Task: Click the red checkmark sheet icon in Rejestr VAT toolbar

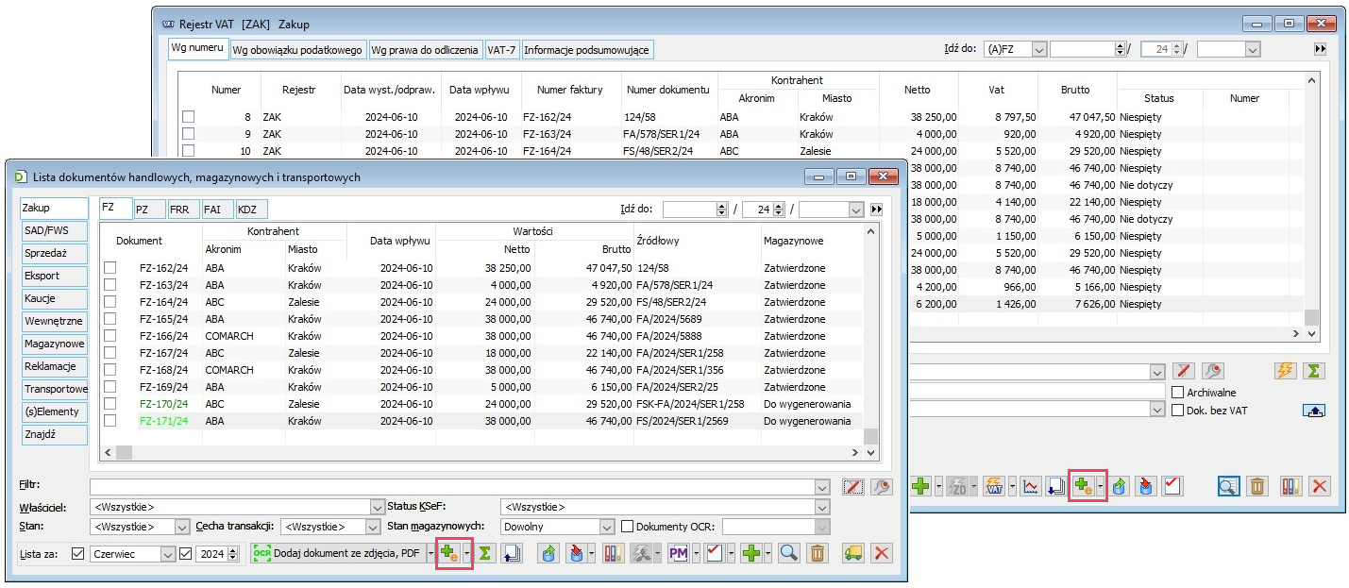Action: click(1172, 486)
